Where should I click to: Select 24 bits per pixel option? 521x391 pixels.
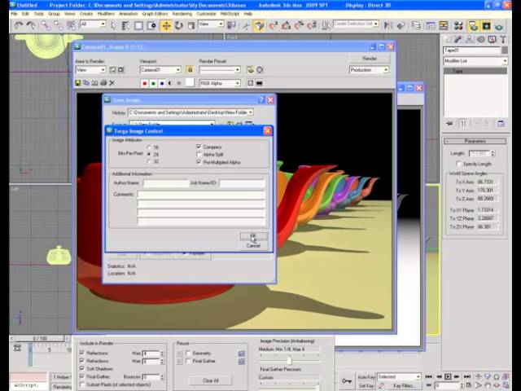(149, 154)
